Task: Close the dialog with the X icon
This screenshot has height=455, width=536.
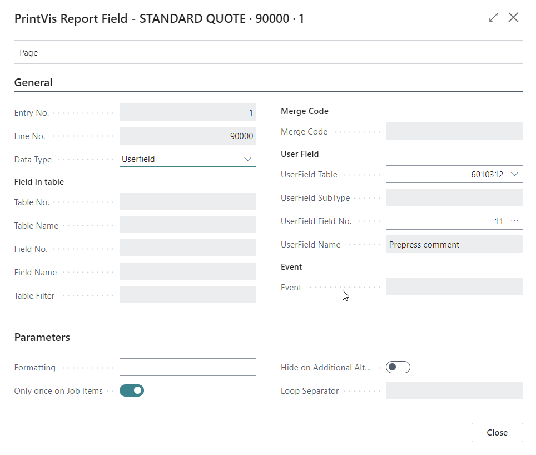Action: point(513,18)
